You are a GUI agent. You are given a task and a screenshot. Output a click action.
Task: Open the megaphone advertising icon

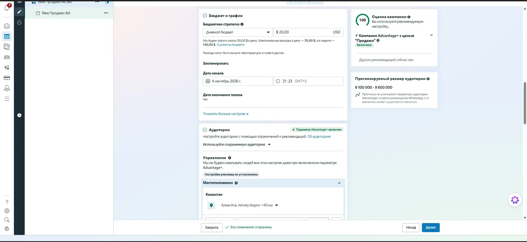click(x=7, y=68)
